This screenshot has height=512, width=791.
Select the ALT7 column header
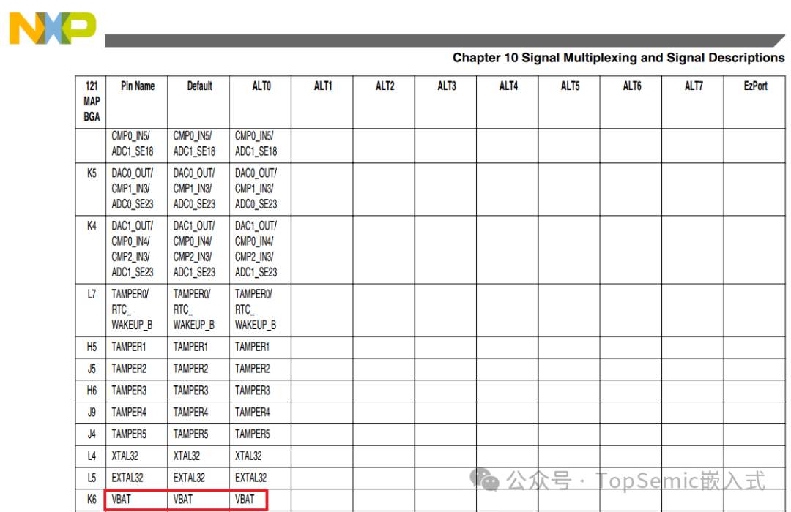pyautogui.click(x=694, y=86)
